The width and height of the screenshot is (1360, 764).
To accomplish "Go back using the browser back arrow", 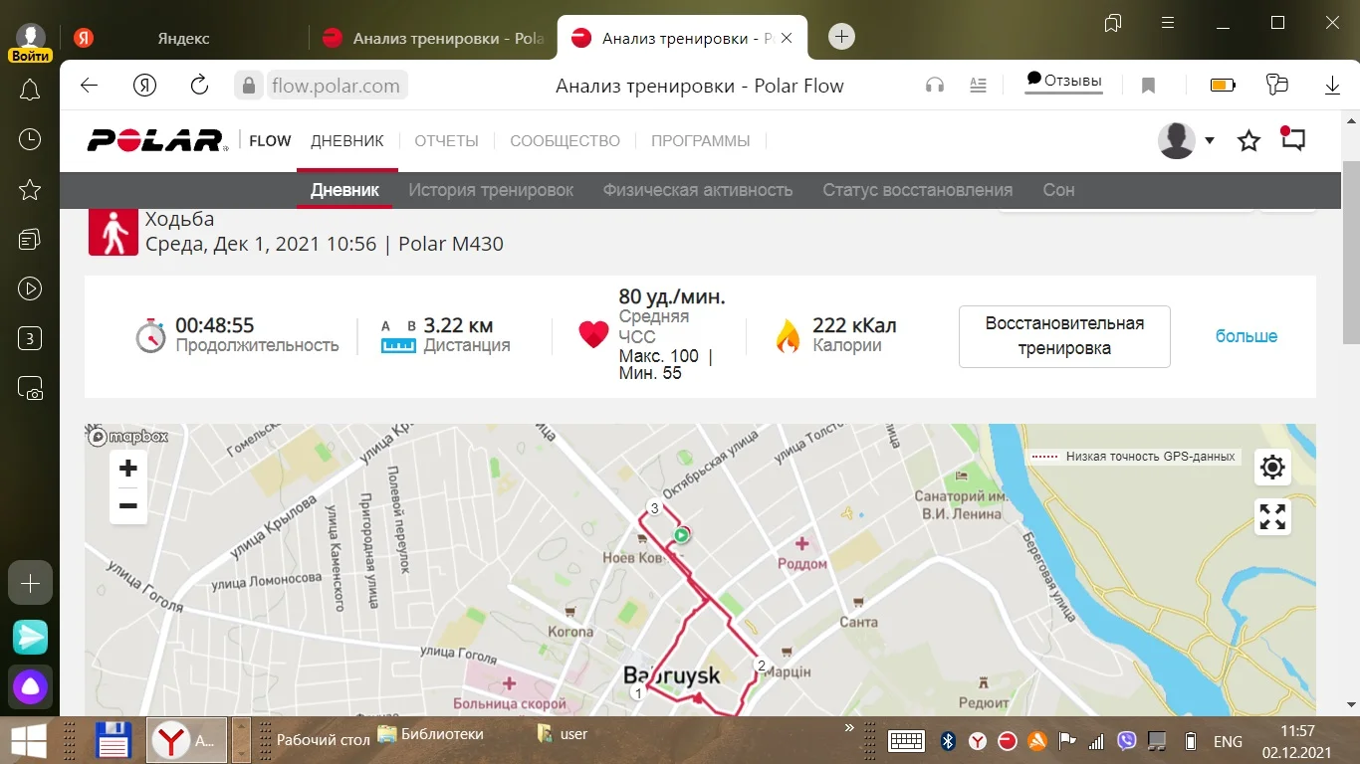I will coord(90,86).
